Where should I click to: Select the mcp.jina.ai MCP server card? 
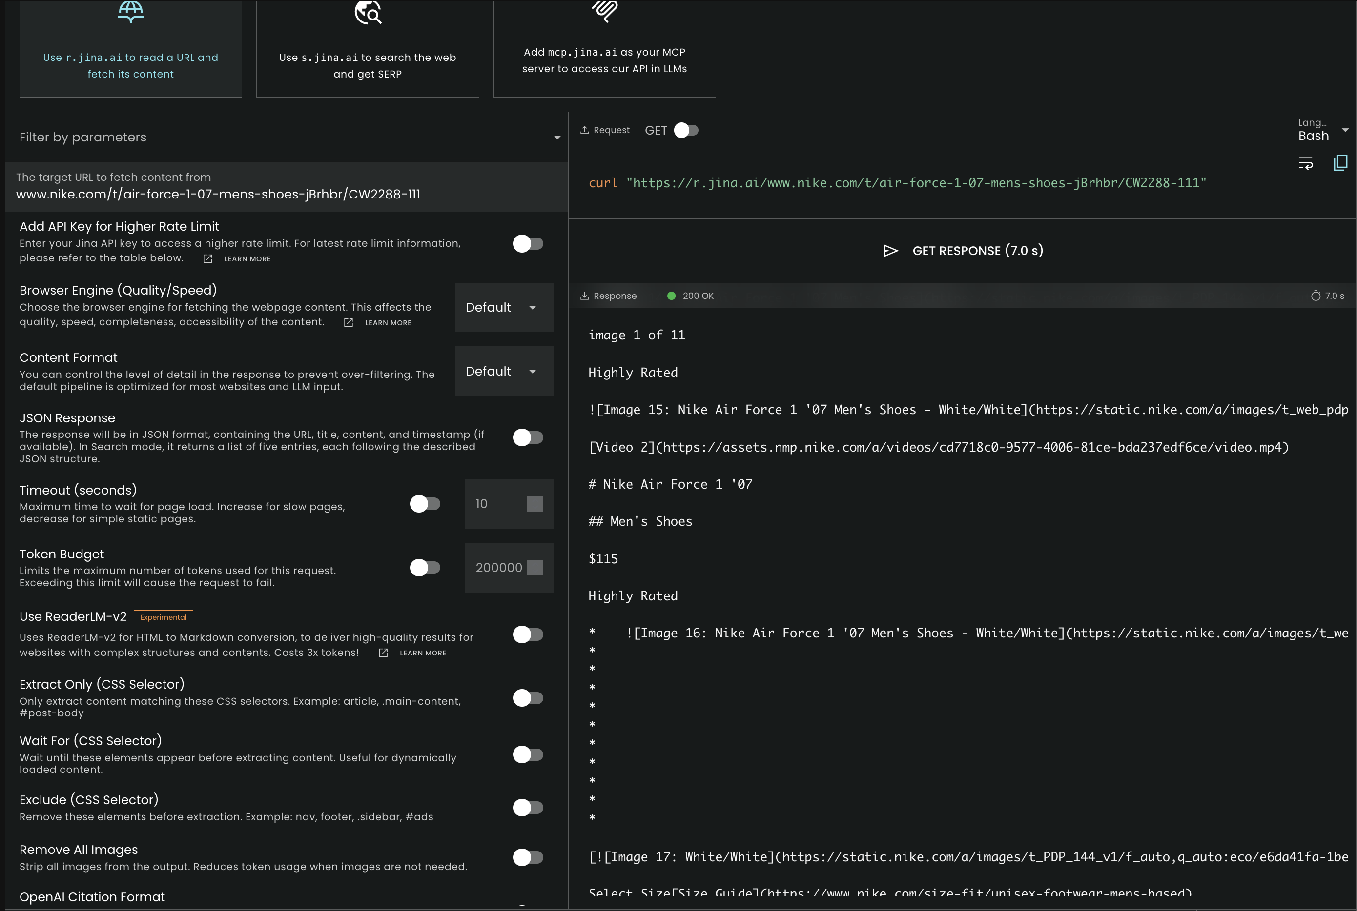[604, 48]
